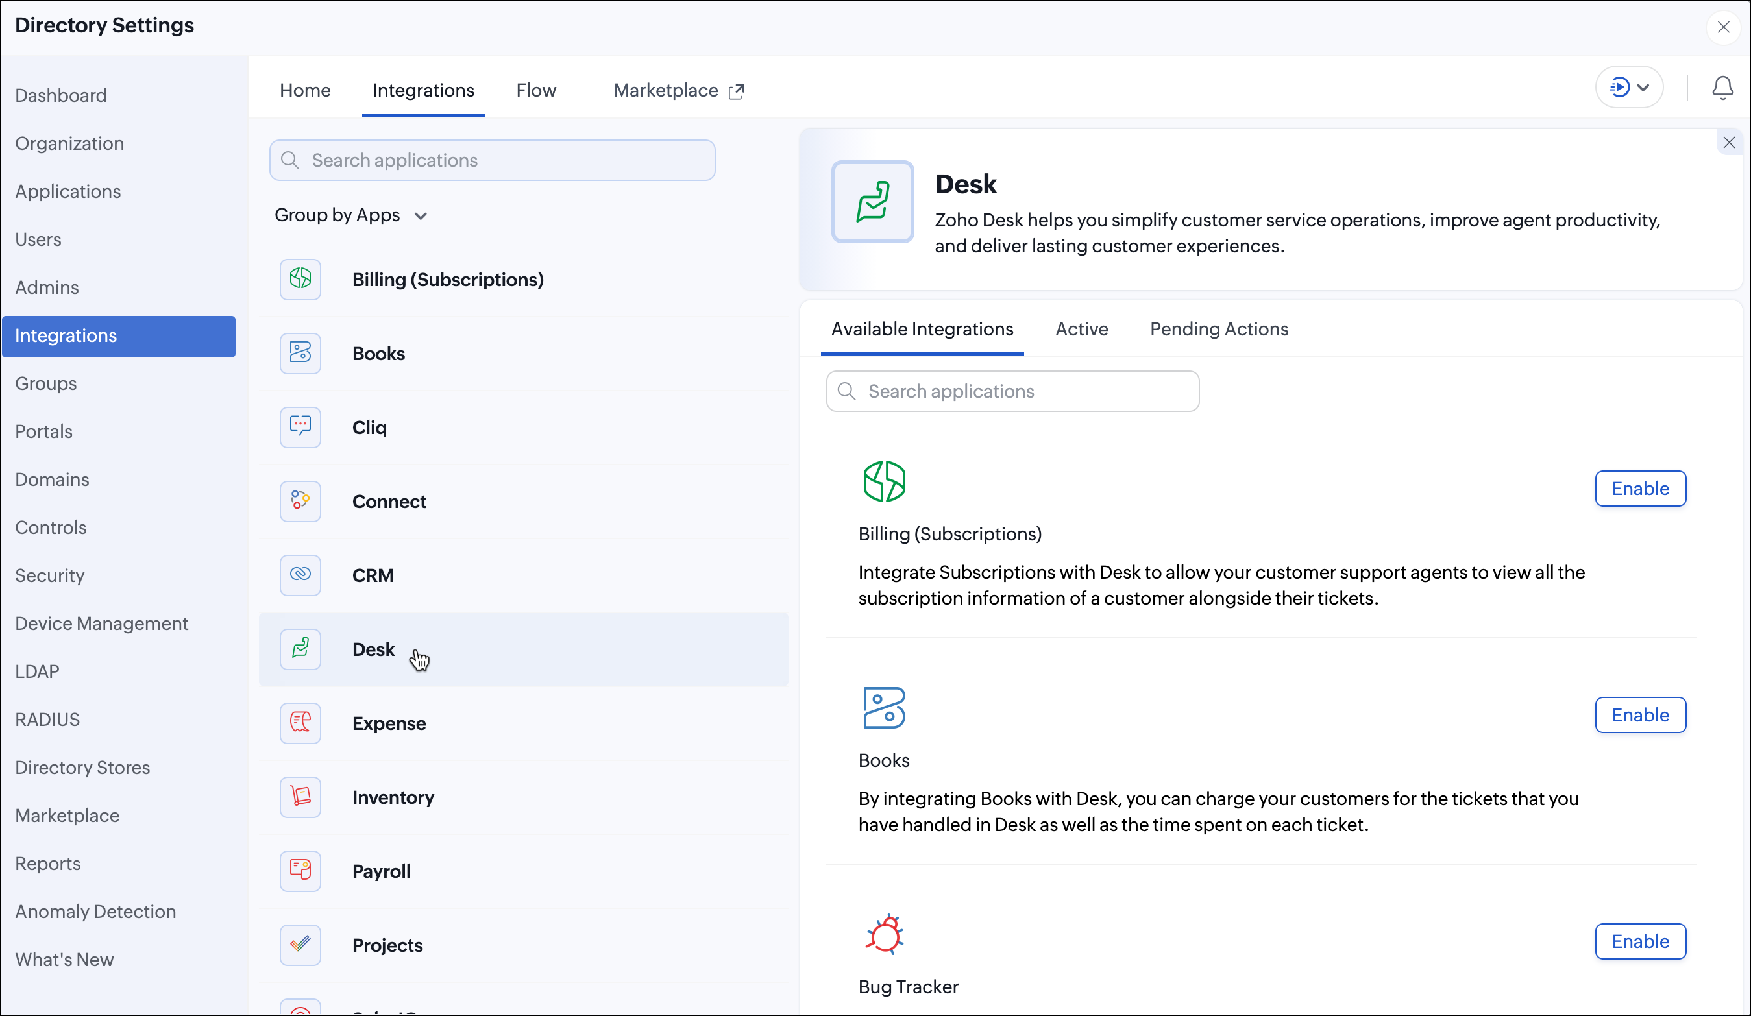This screenshot has height=1016, width=1751.
Task: Switch to the Active integrations tab
Action: point(1081,329)
